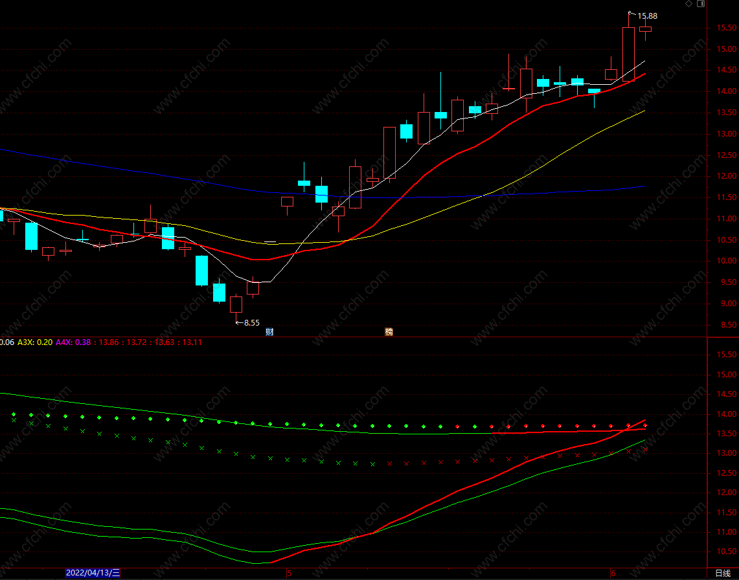Select the last candlestick below 15.88
This screenshot has height=580, width=739.
(x=645, y=29)
